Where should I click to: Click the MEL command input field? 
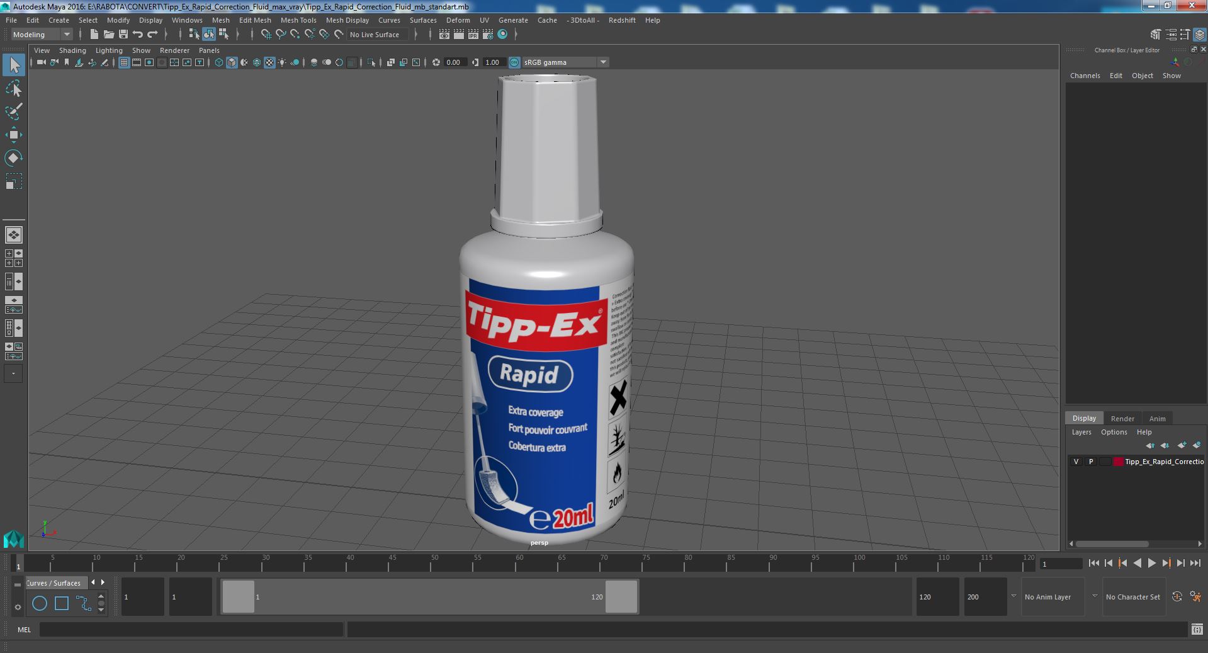(x=191, y=629)
